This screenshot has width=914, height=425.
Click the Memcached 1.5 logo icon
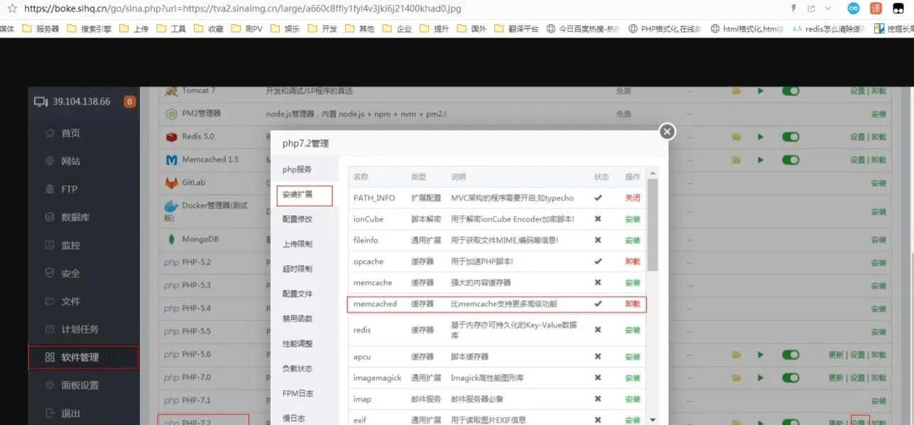pyautogui.click(x=171, y=160)
